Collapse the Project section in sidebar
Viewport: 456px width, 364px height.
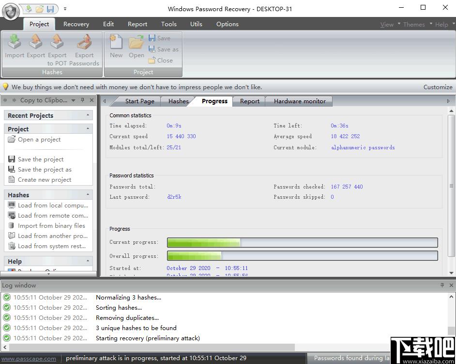pyautogui.click(x=88, y=129)
